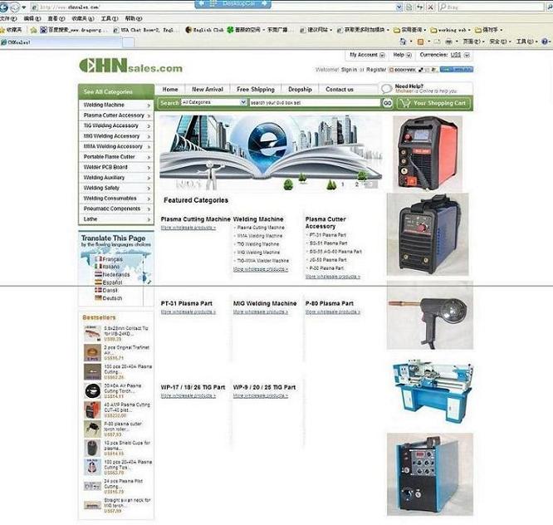Viewport: 553px width, 525px height.
Task: Expand Plasma Cutter Accessory category
Action: (116, 115)
